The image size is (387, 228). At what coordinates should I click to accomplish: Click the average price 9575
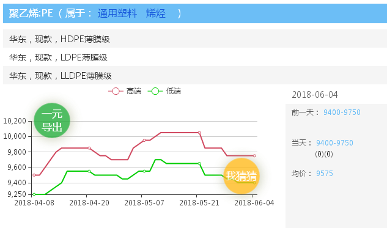pyautogui.click(x=324, y=174)
